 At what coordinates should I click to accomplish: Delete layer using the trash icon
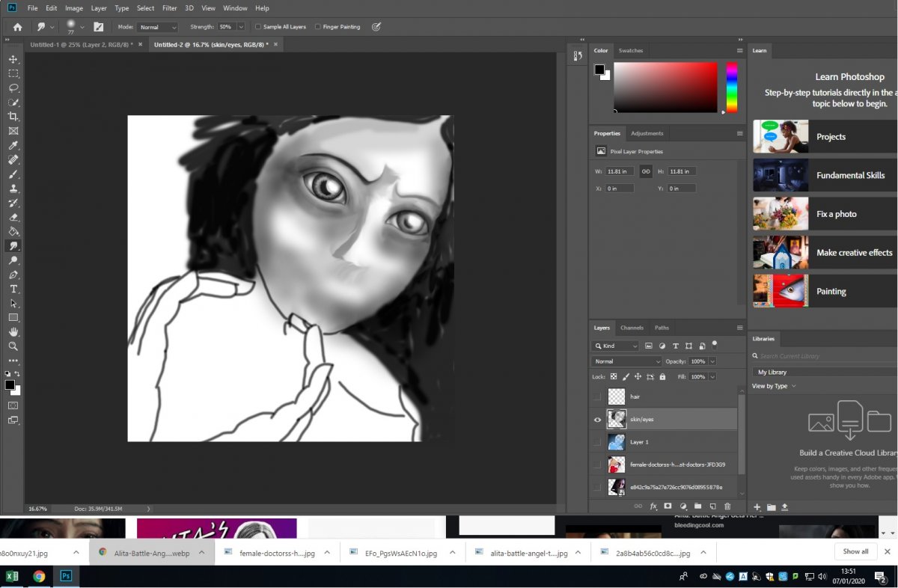pyautogui.click(x=727, y=506)
